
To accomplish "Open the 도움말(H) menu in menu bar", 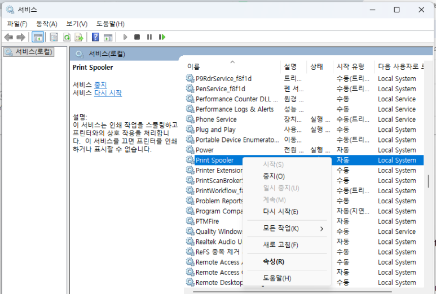I will [111, 24].
